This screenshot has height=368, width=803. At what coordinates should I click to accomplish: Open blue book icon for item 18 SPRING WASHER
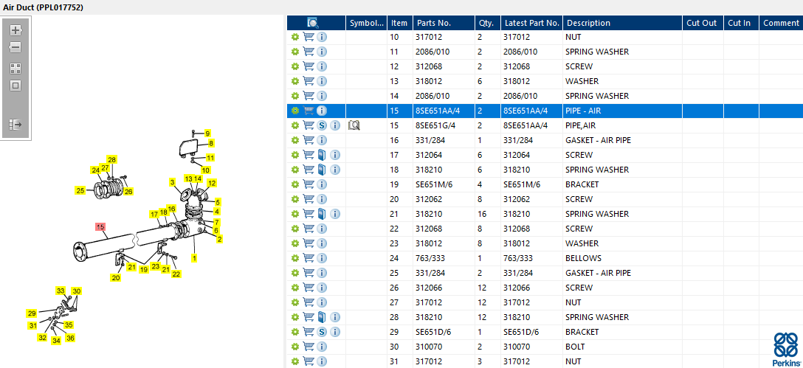pyautogui.click(x=322, y=170)
